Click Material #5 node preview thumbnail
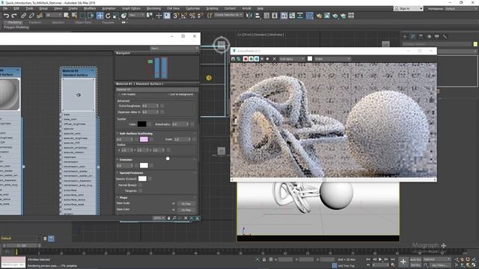This screenshot has height=269, width=479. tap(78, 95)
